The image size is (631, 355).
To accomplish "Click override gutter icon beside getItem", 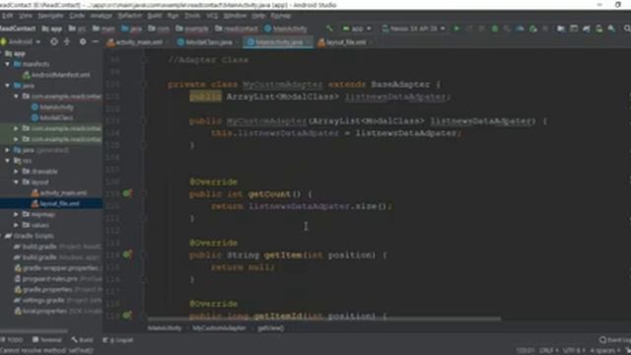I will point(127,254).
